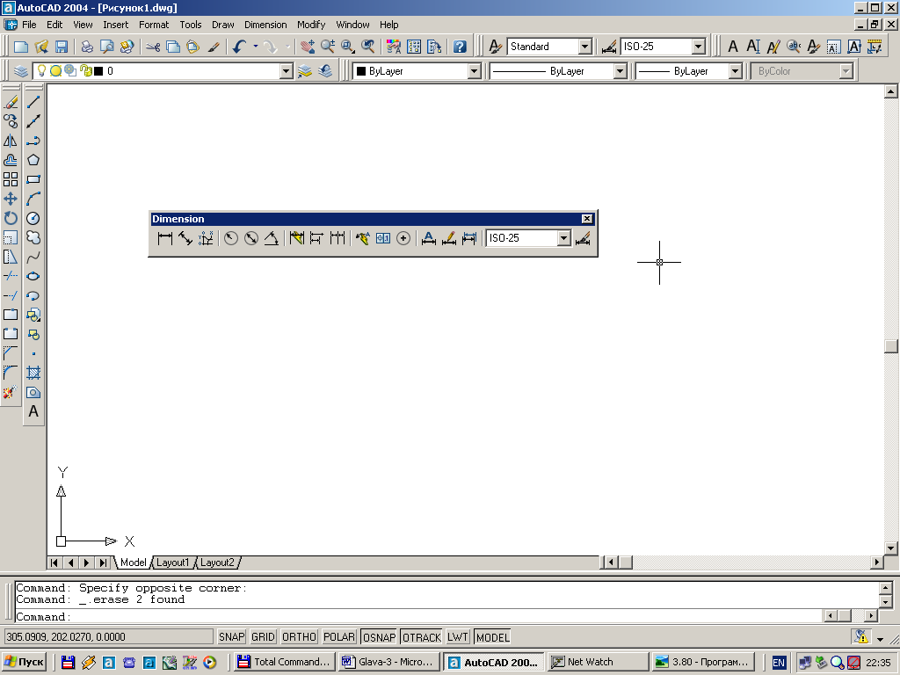Open ISO-25 dropdown in Dimension toolbar
The height and width of the screenshot is (675, 900).
pos(563,238)
